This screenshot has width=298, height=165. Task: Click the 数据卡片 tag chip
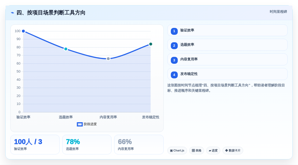pos(233,151)
